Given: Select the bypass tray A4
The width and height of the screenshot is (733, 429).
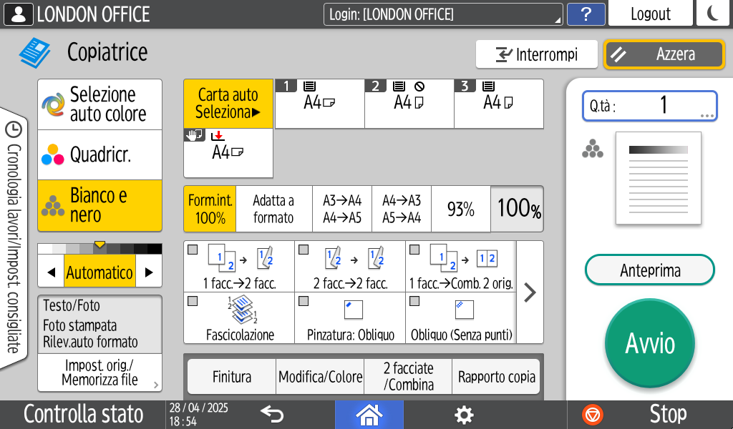Looking at the screenshot, I should point(228,153).
